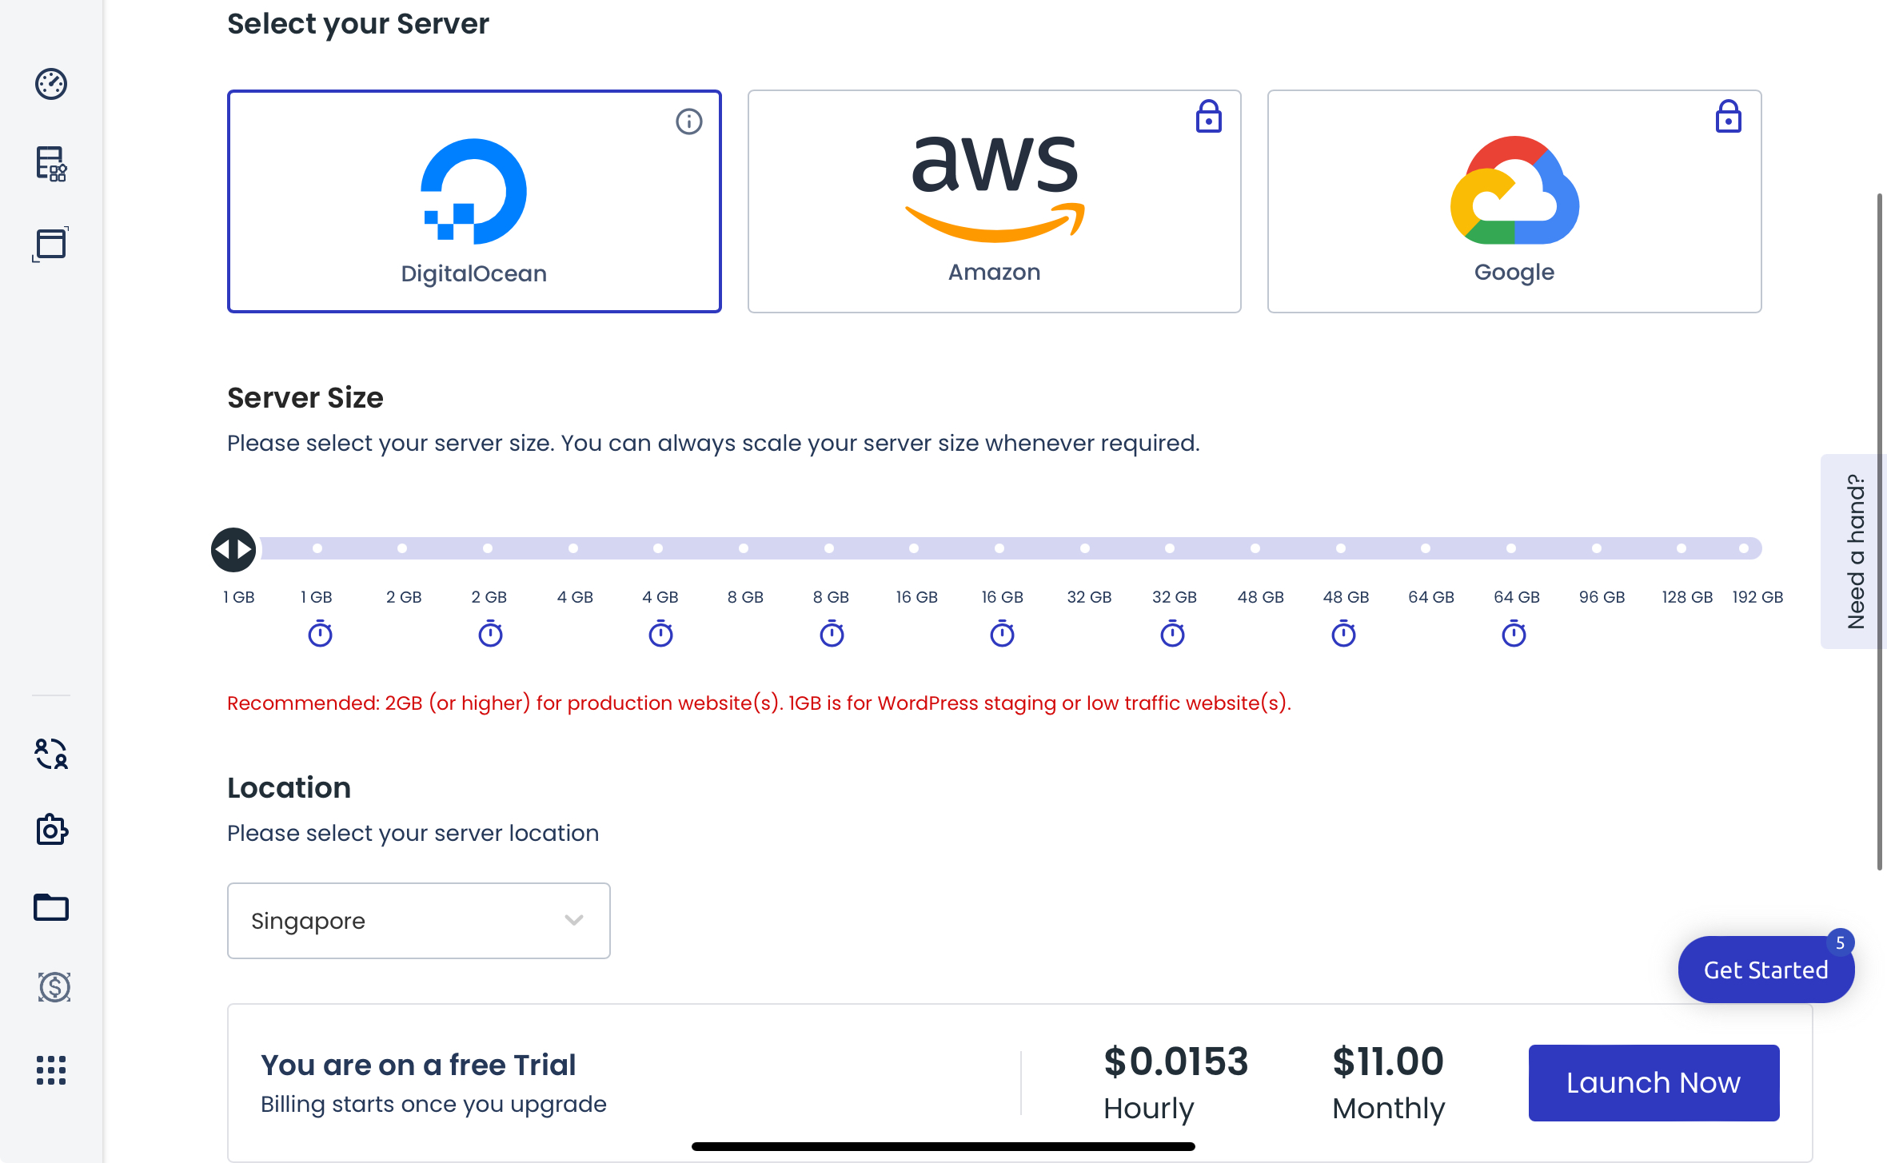Open the servers list icon in sidebar
1887x1163 pixels.
(51, 164)
